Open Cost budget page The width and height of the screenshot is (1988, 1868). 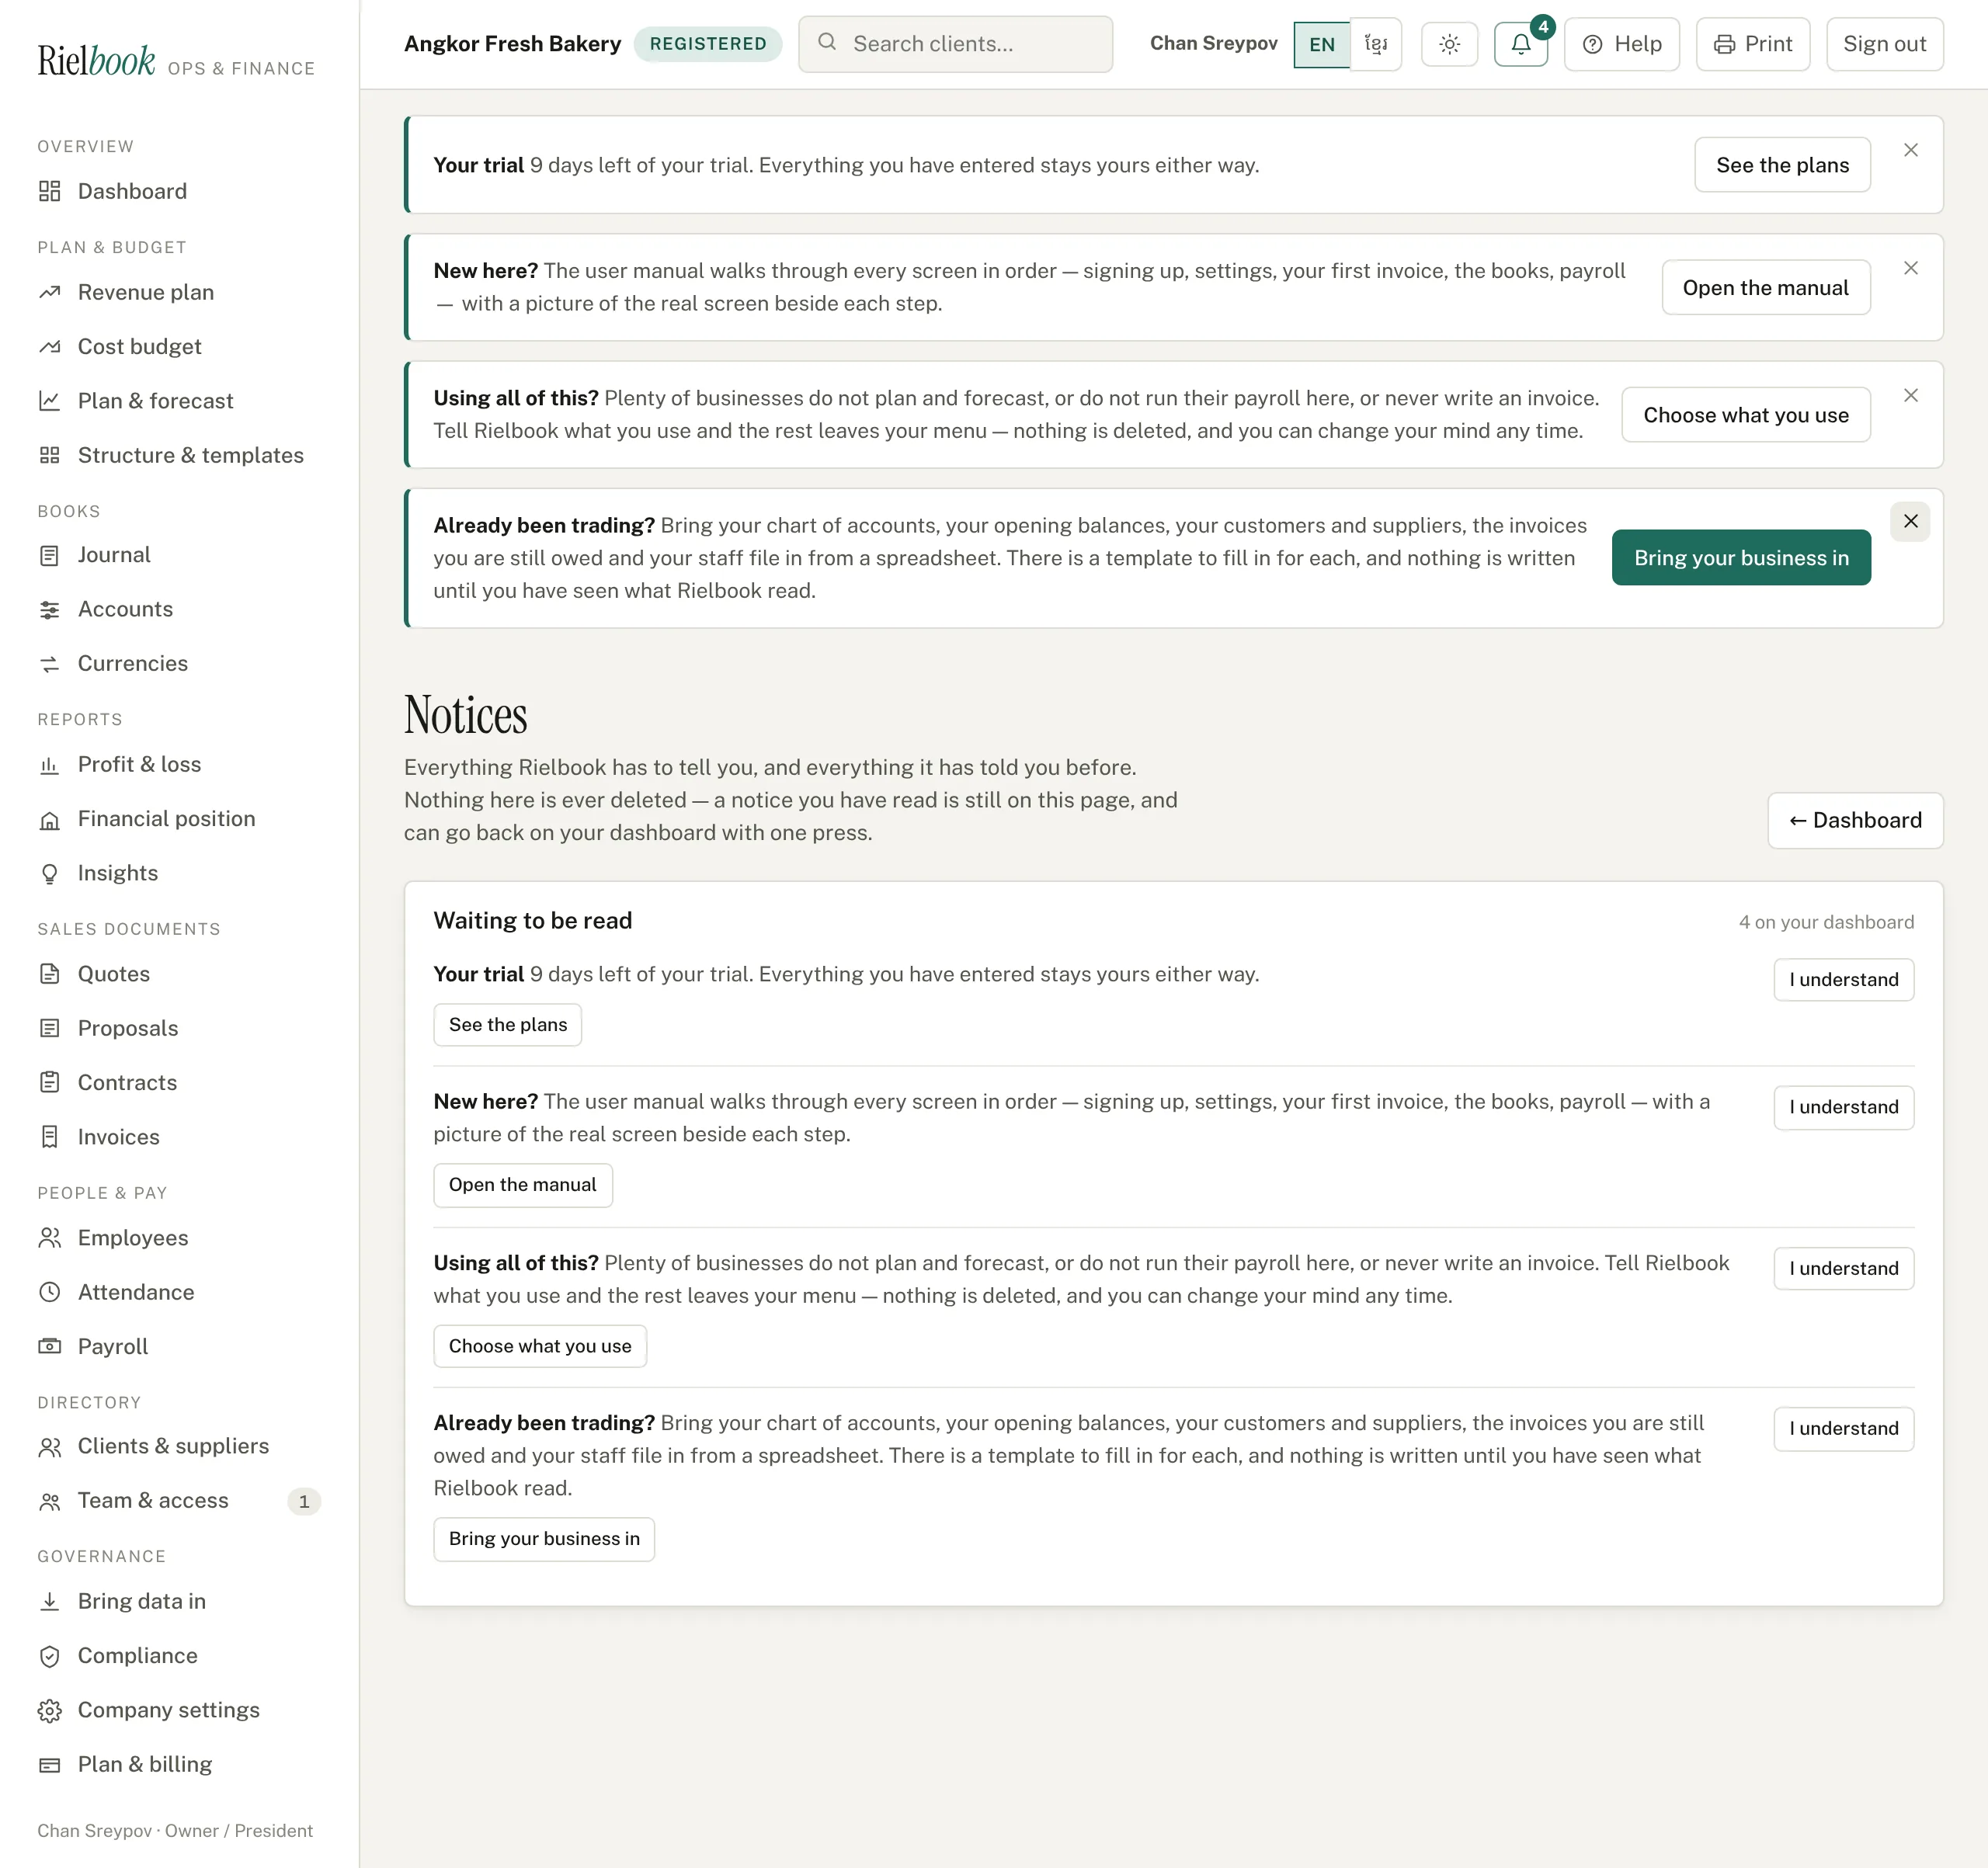[x=179, y=346]
